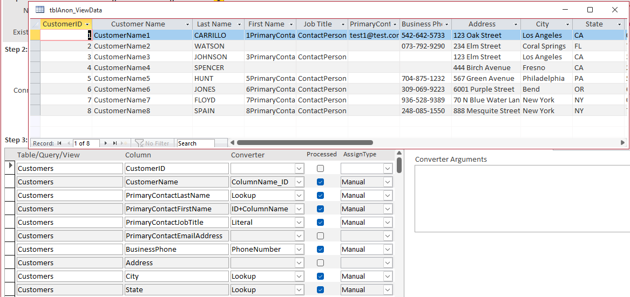Click the current record number field
The height and width of the screenshot is (297, 630).
87,143
